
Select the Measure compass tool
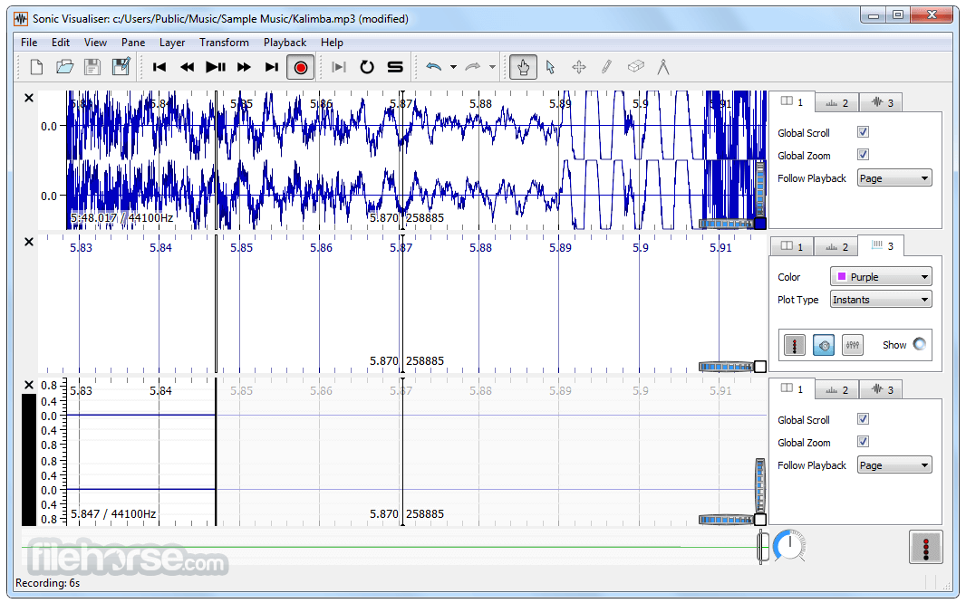[663, 67]
